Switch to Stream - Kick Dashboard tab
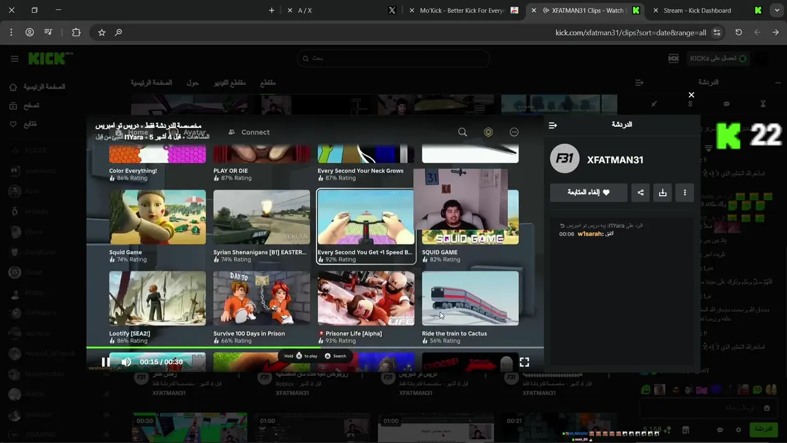 pos(707,10)
